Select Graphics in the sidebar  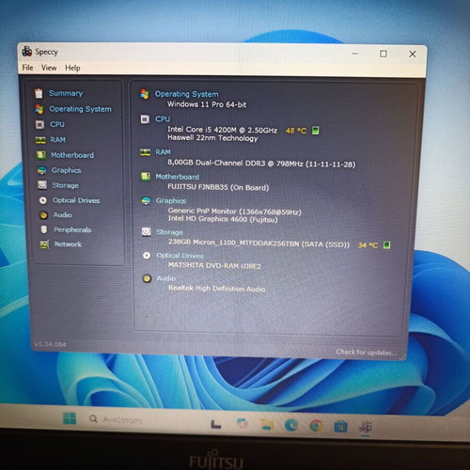(x=67, y=170)
